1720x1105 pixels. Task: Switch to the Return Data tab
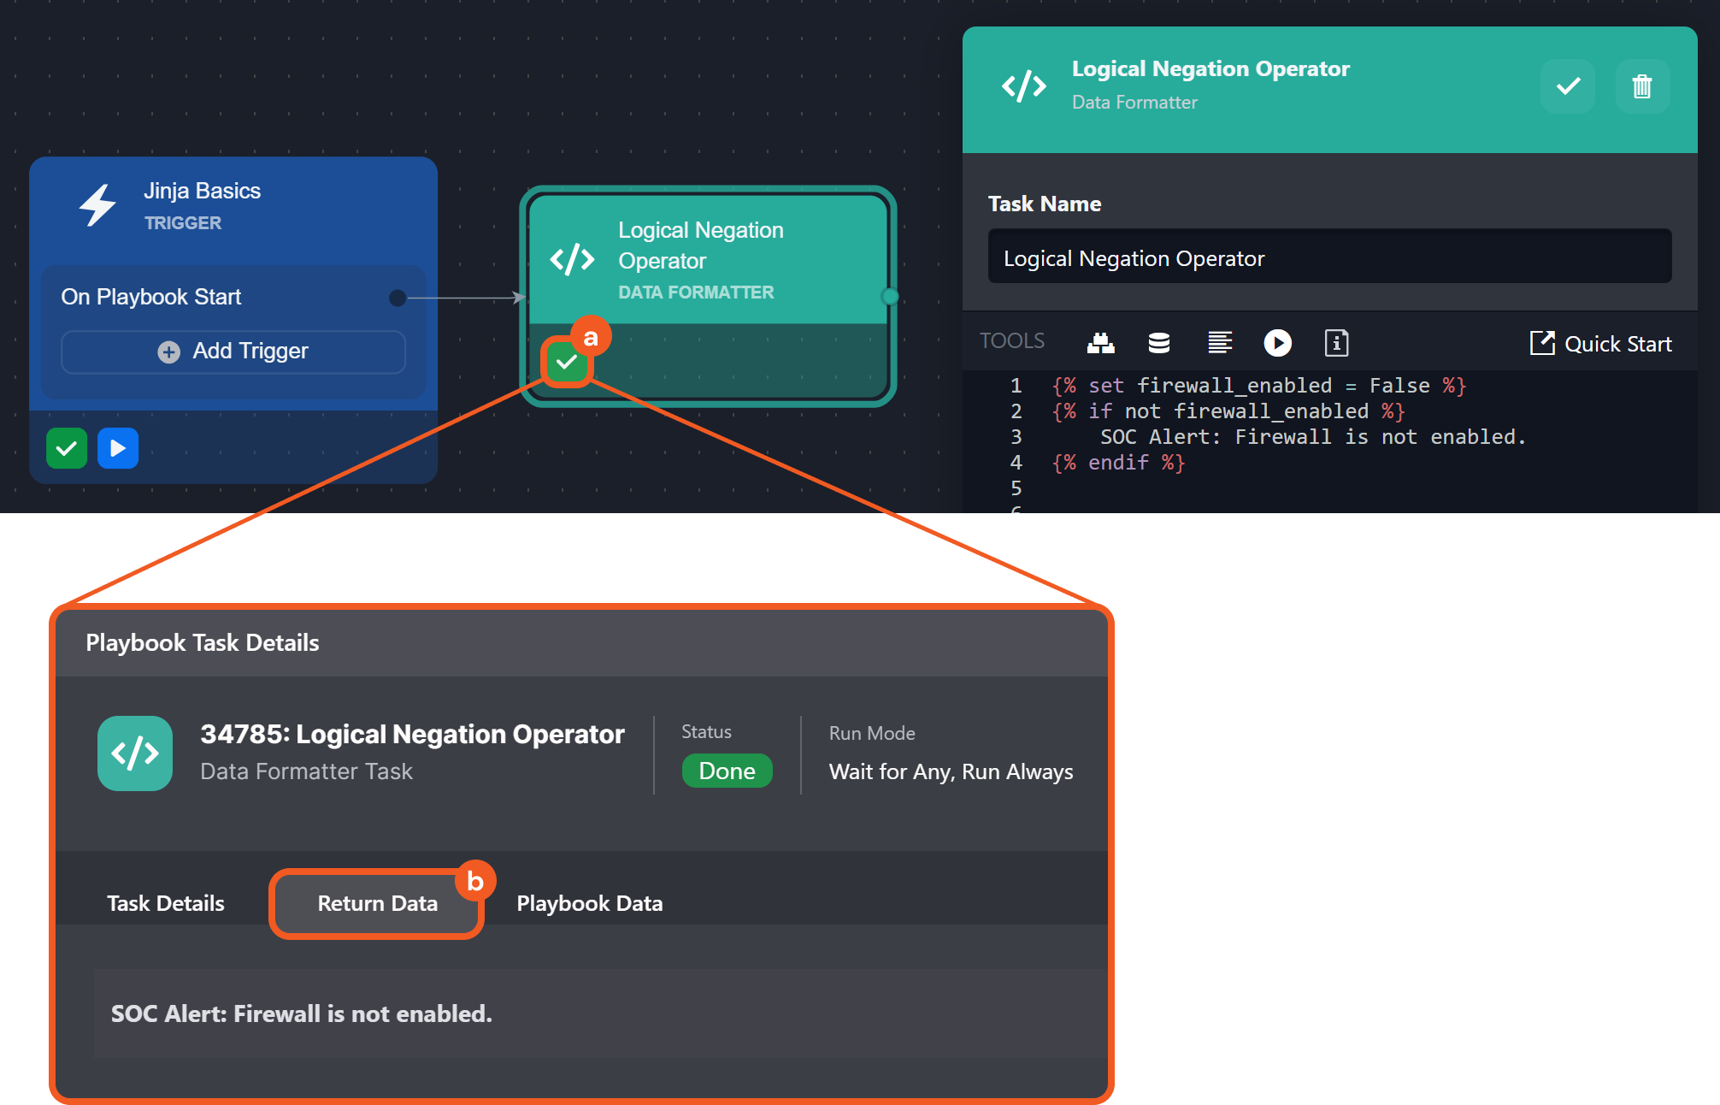coord(377,903)
